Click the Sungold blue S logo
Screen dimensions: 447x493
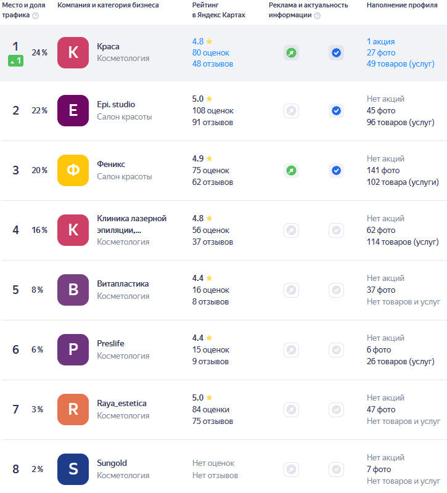coord(73,469)
